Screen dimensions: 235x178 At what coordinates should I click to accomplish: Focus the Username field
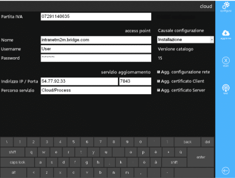pos(96,49)
